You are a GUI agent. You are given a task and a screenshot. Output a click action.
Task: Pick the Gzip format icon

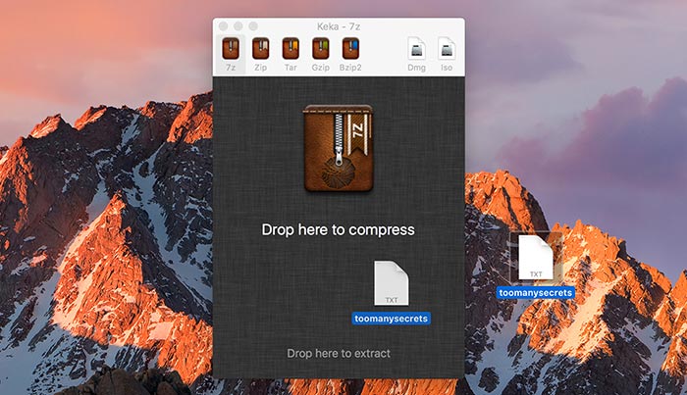click(x=320, y=54)
